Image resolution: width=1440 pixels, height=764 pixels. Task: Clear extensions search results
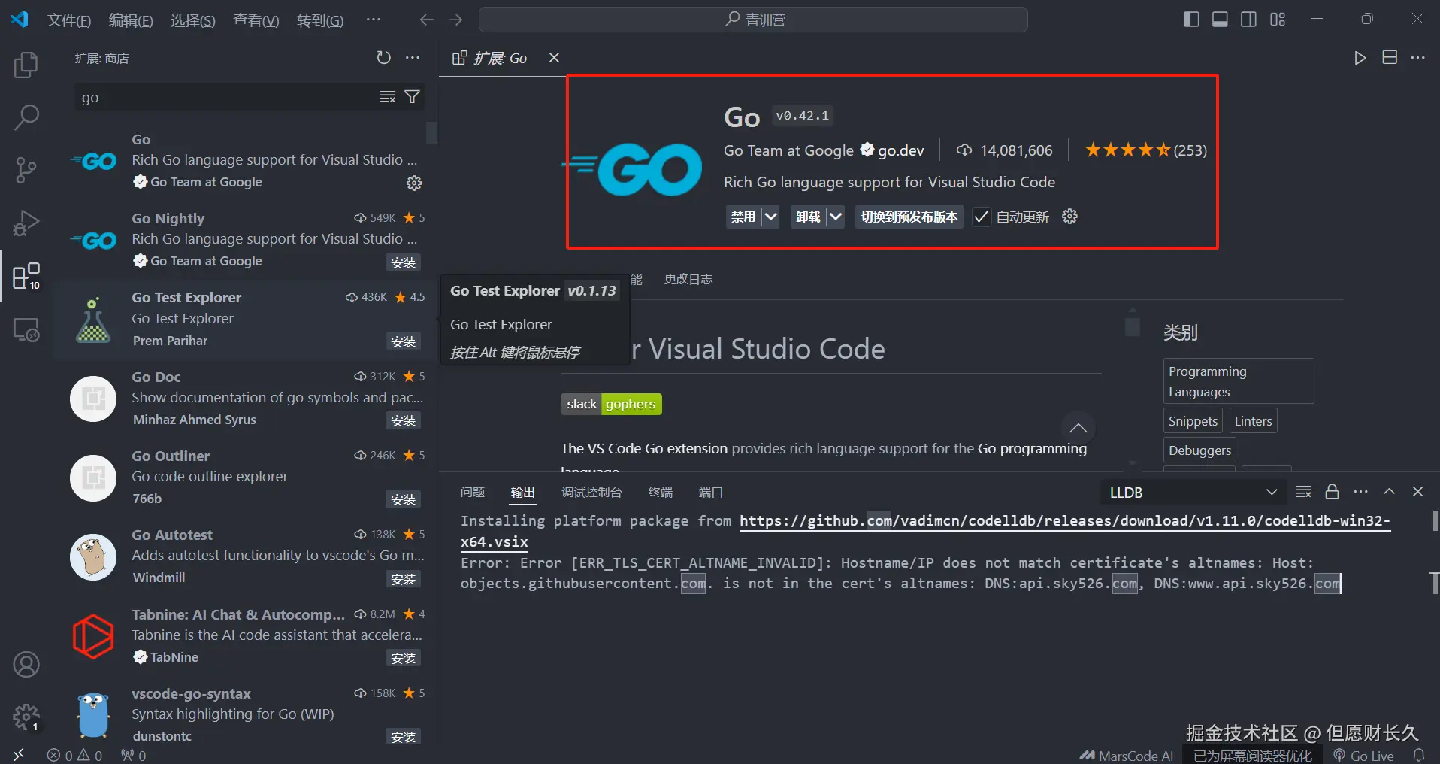pos(388,97)
